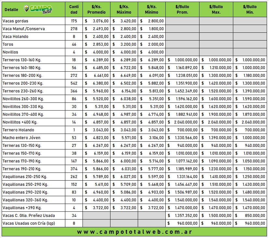The image size is (269, 238).
Task: Click the Vaquillonas +390 Kg. label
Action: pyautogui.click(x=22, y=208)
